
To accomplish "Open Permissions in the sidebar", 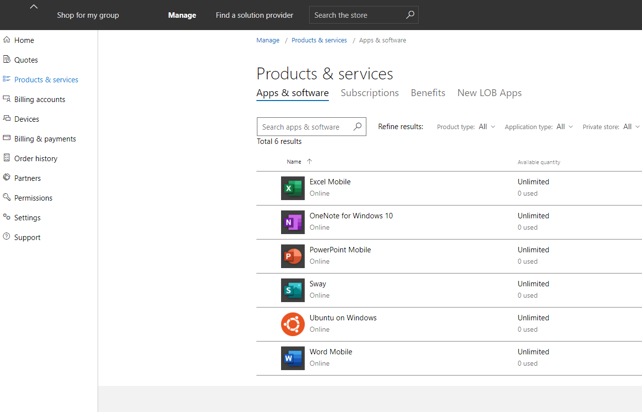I will click(x=33, y=198).
